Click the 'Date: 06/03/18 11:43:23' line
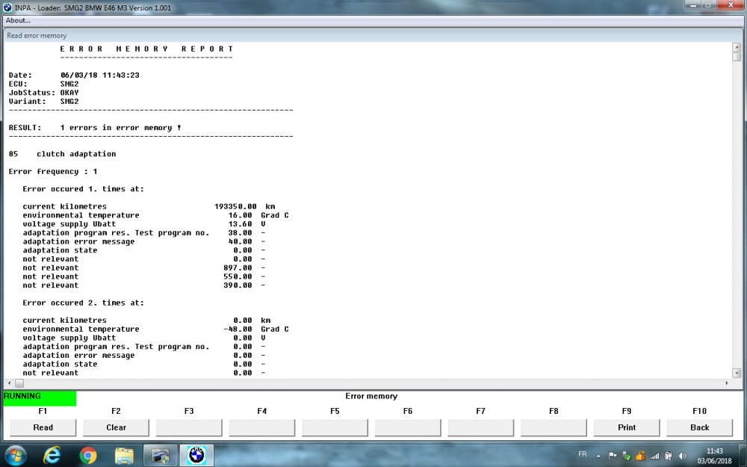Image resolution: width=747 pixels, height=467 pixels. click(x=74, y=75)
